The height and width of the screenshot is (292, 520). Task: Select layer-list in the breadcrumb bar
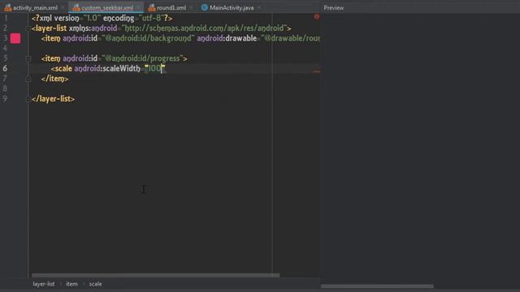[x=43, y=284]
